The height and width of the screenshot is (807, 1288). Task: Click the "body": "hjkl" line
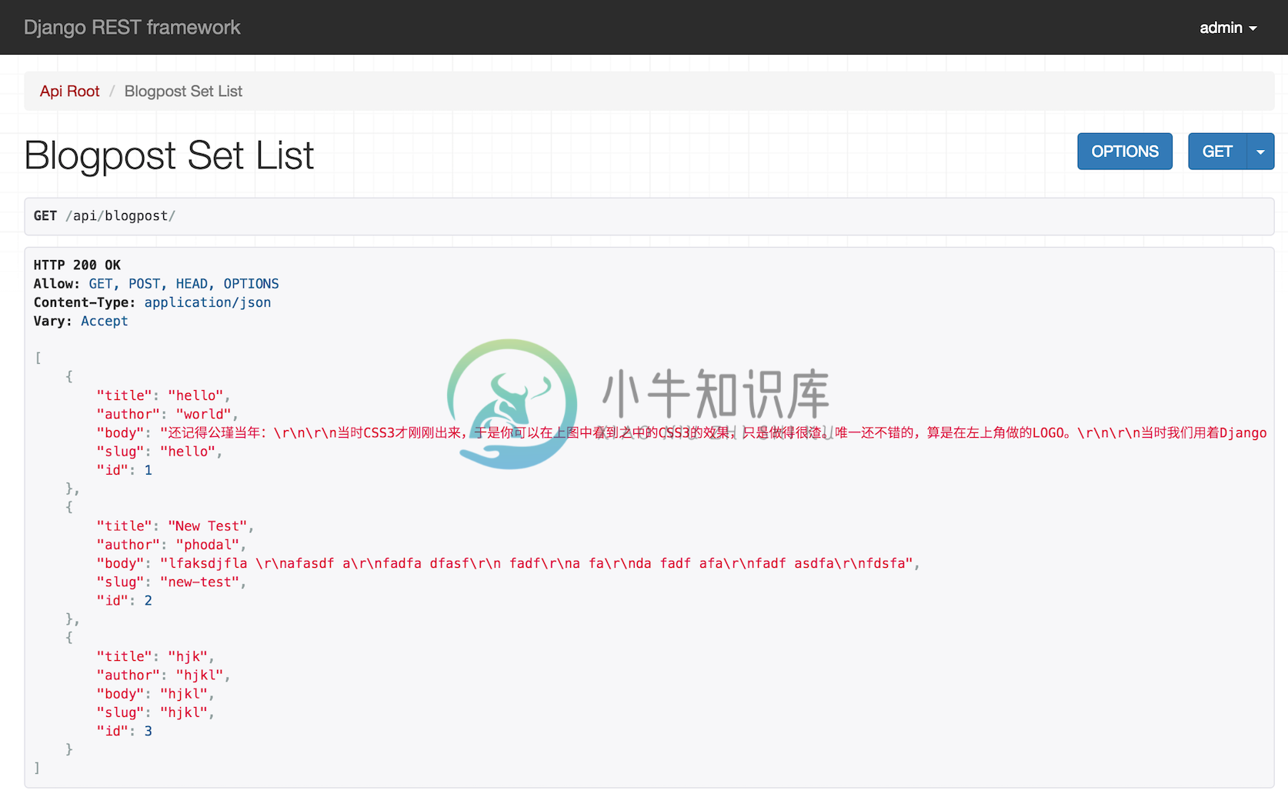click(155, 694)
